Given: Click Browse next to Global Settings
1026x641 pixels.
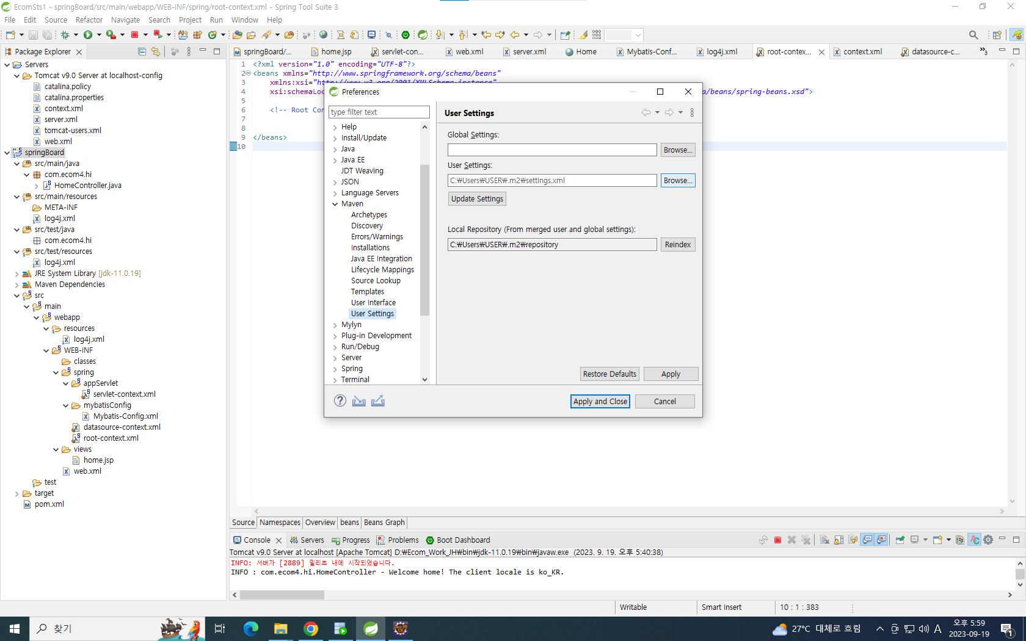Looking at the screenshot, I should [678, 150].
